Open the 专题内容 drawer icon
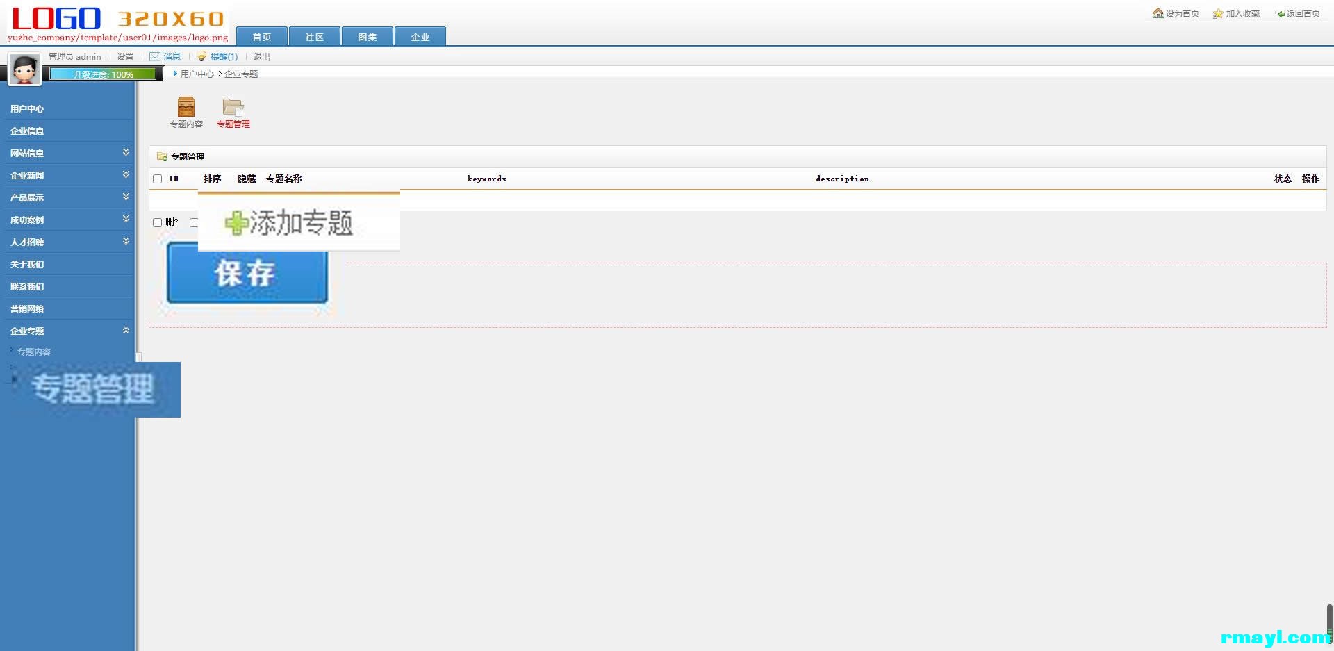The image size is (1334, 651). (186, 107)
